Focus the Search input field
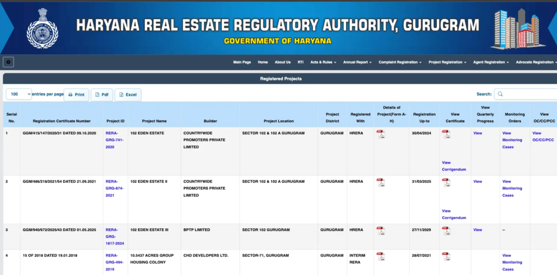The image size is (557, 275). 526,94
